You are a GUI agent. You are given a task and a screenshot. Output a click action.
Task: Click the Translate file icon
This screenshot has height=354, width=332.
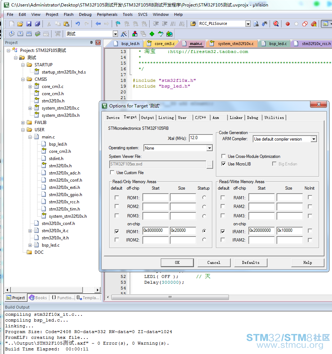12,34
